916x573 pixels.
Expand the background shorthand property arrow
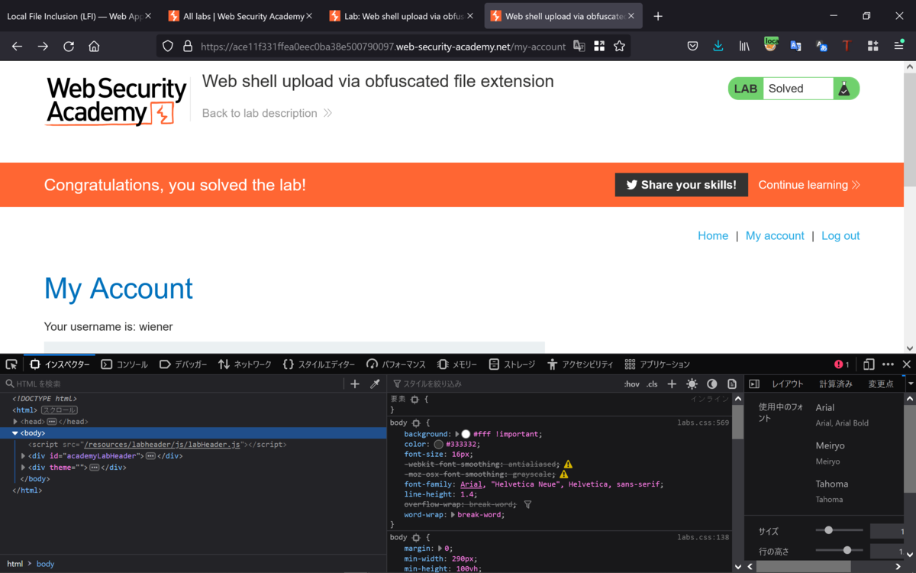[457, 434]
